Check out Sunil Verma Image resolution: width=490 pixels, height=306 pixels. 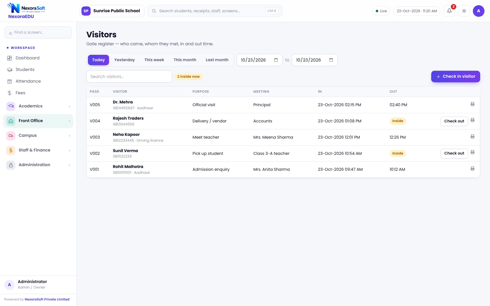pyautogui.click(x=454, y=153)
